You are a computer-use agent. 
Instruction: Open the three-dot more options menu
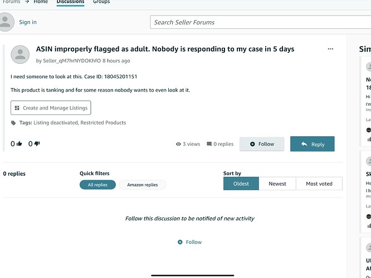330,49
